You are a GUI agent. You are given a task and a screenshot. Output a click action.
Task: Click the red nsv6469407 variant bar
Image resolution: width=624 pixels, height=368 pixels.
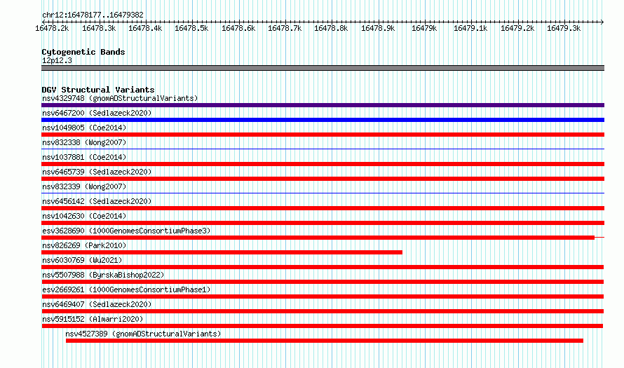click(323, 311)
